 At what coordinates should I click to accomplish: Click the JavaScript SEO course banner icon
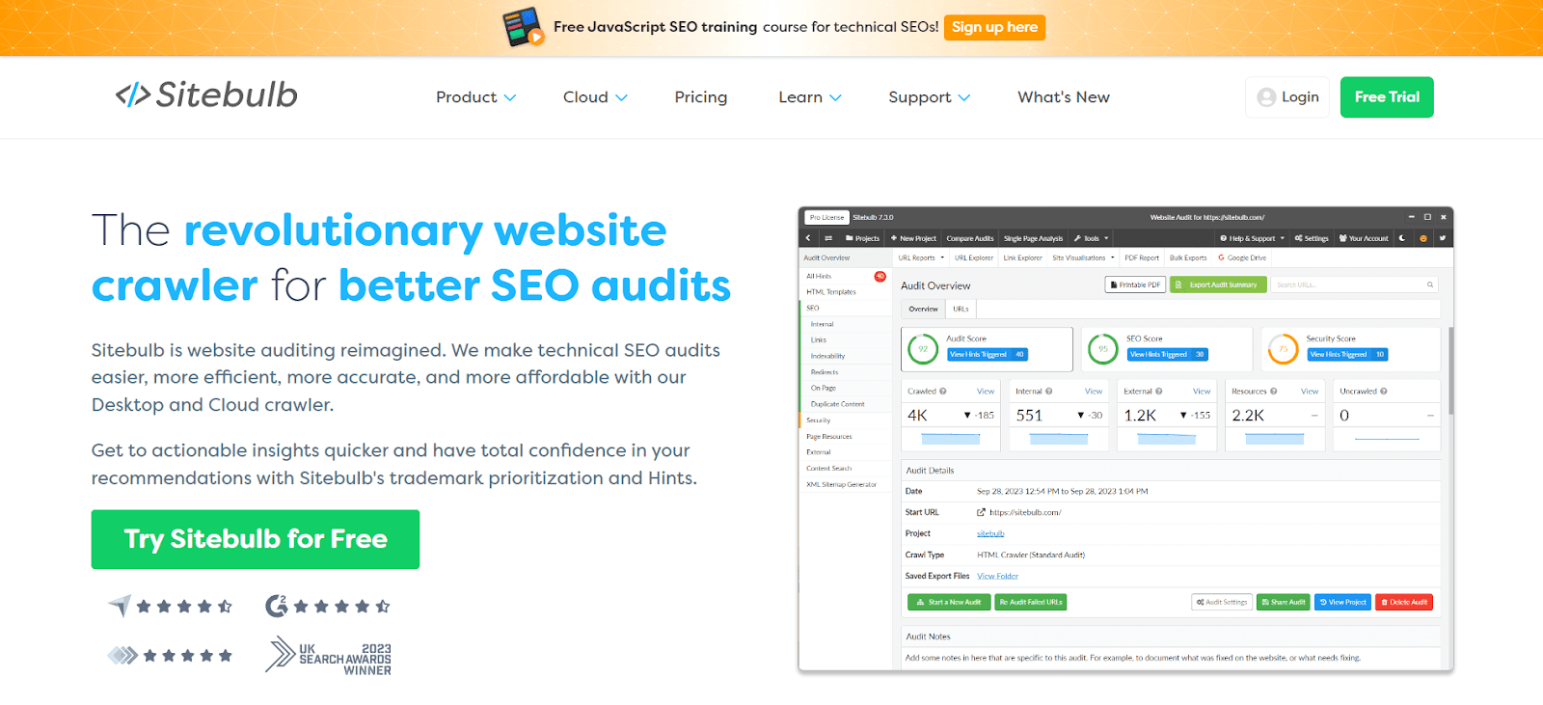(525, 27)
